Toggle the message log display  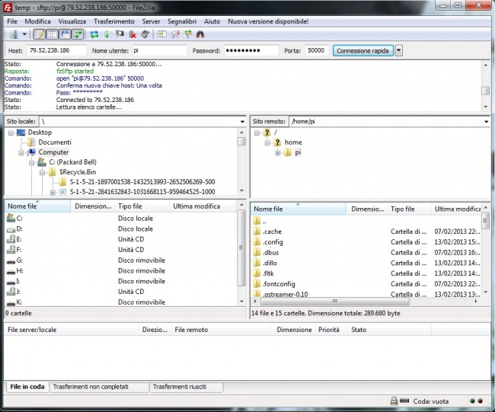[x=39, y=34]
